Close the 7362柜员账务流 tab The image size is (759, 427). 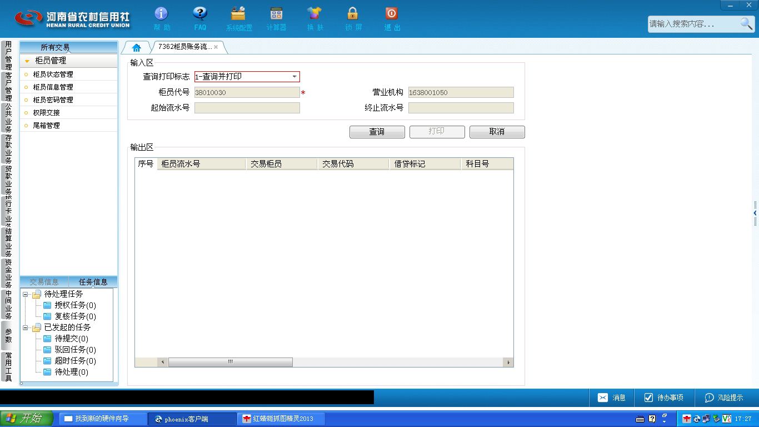click(216, 47)
